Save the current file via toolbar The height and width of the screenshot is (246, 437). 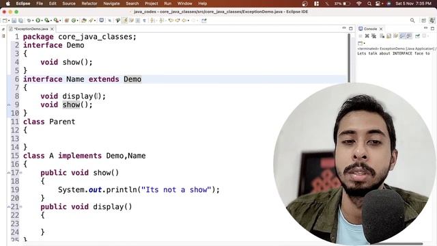coord(14,20)
